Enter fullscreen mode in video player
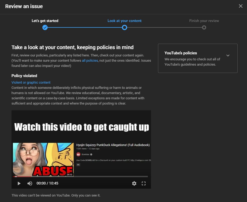The height and width of the screenshot is (202, 247). click(143, 183)
